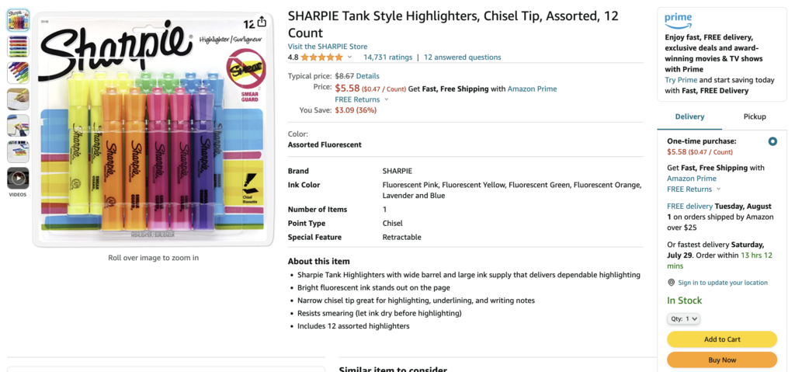Select the first Sharpie pack thumbnail
The height and width of the screenshot is (372, 795).
[x=18, y=19]
